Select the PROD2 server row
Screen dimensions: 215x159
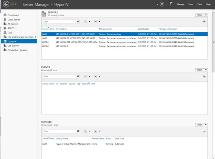coord(125,46)
